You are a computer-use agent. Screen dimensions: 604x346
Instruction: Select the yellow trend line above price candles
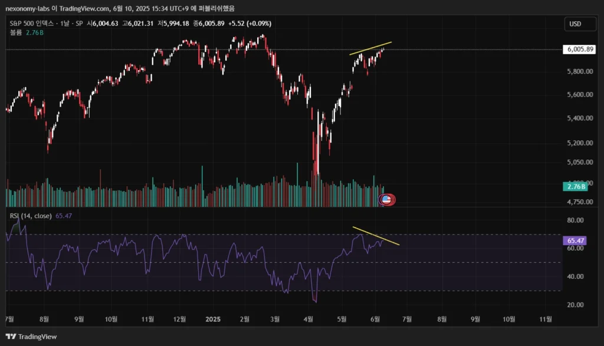point(370,49)
